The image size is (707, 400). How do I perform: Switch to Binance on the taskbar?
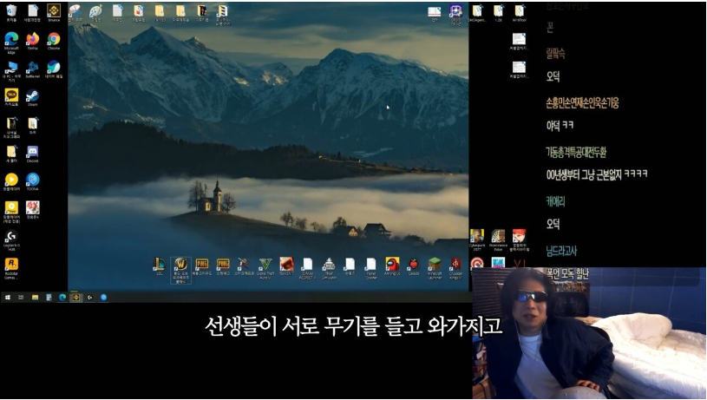[x=75, y=298]
